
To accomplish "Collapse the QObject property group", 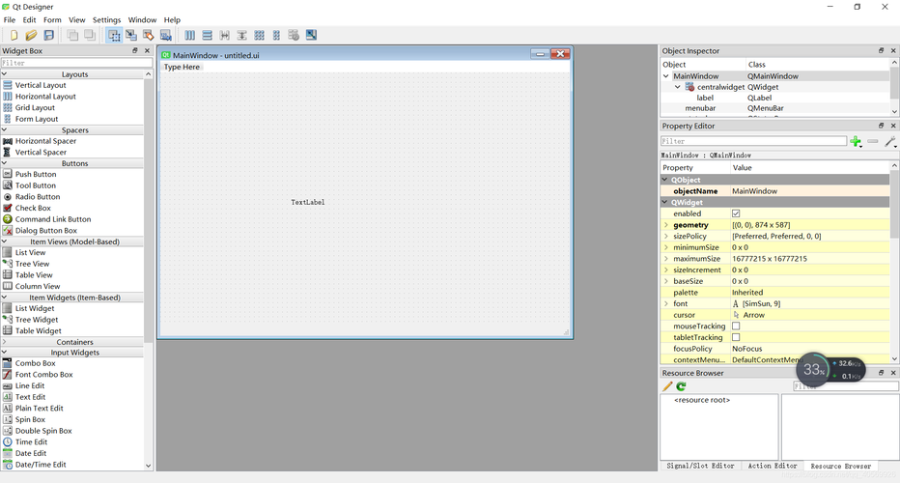I will click(x=665, y=180).
